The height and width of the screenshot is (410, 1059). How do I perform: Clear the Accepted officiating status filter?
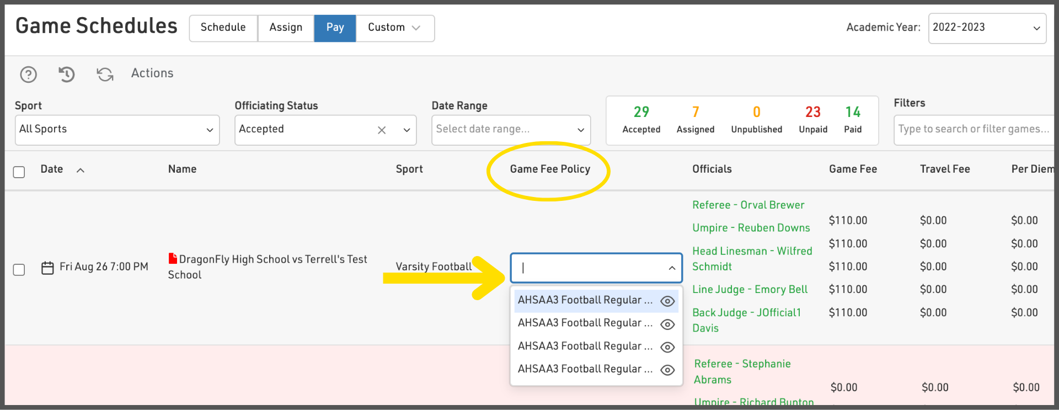tap(382, 130)
